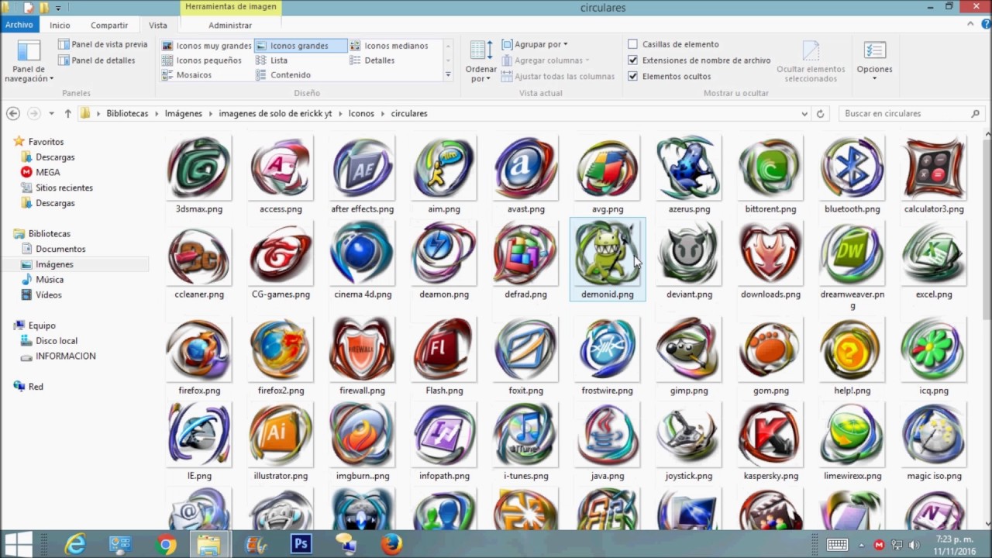Switch to Mosaicos view layout
Viewport: 992px width, 558px height.
click(187, 75)
